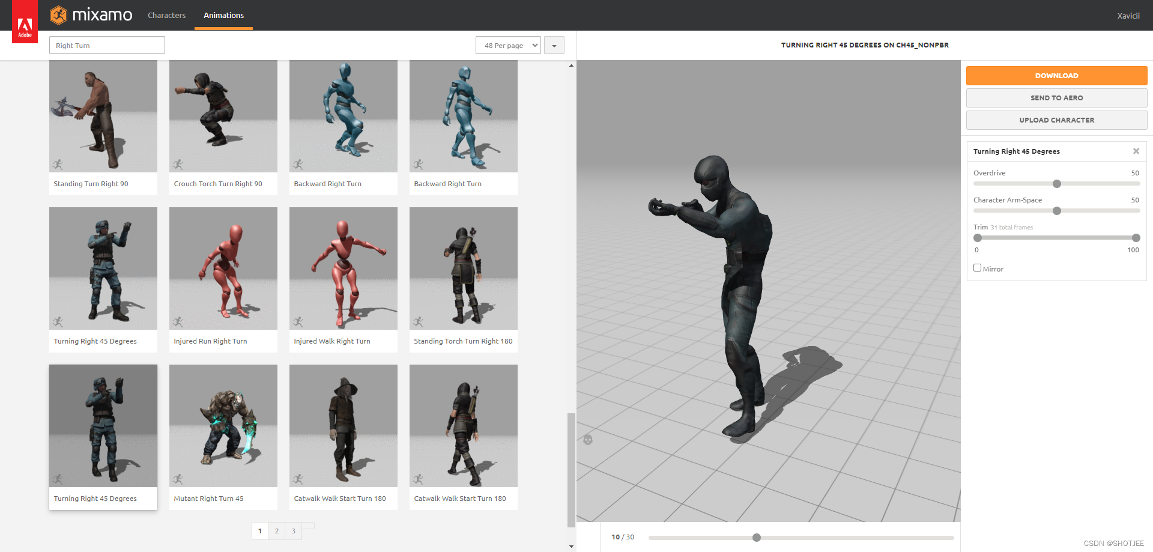Click runner icon on Injured Walk Right Turn
This screenshot has width=1153, height=552.
pos(298,321)
